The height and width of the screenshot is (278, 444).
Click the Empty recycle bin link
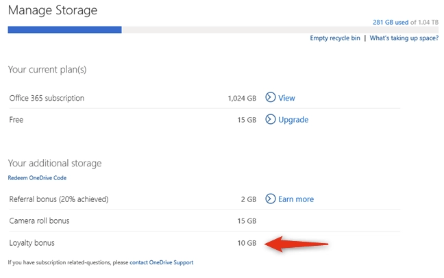(x=335, y=38)
